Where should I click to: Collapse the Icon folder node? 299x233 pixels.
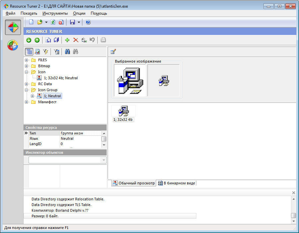pyautogui.click(x=27, y=72)
